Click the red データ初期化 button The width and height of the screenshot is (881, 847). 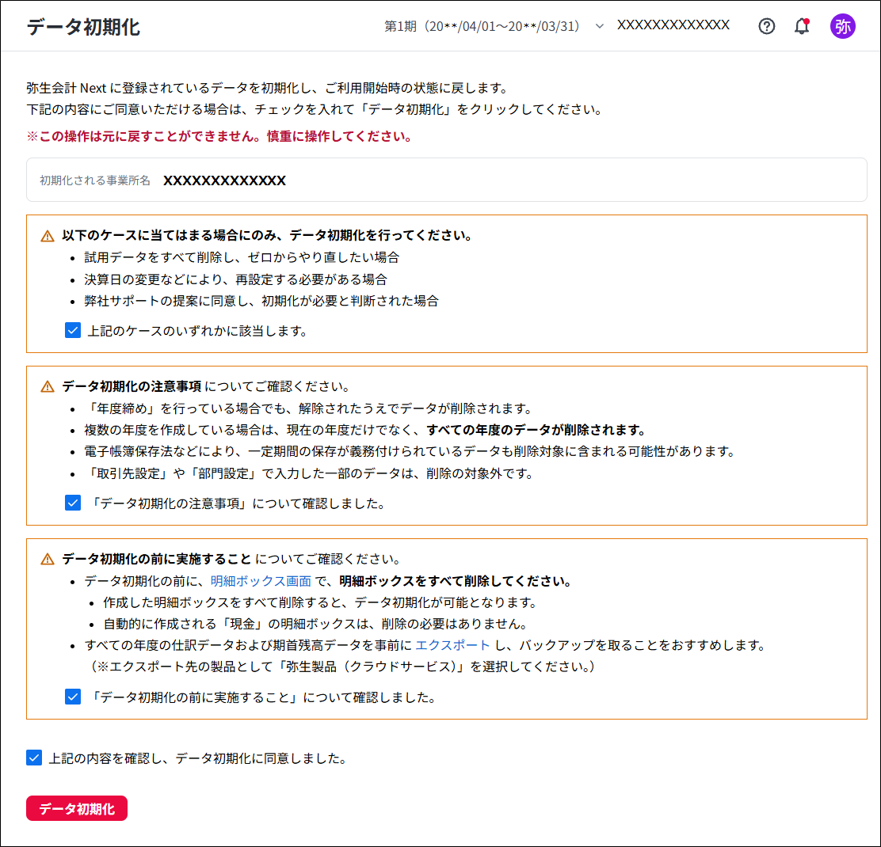click(x=77, y=808)
